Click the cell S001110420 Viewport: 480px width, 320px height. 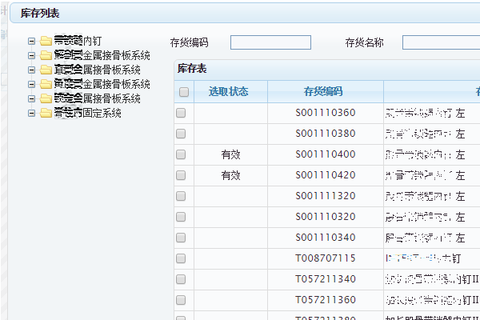pos(326,175)
